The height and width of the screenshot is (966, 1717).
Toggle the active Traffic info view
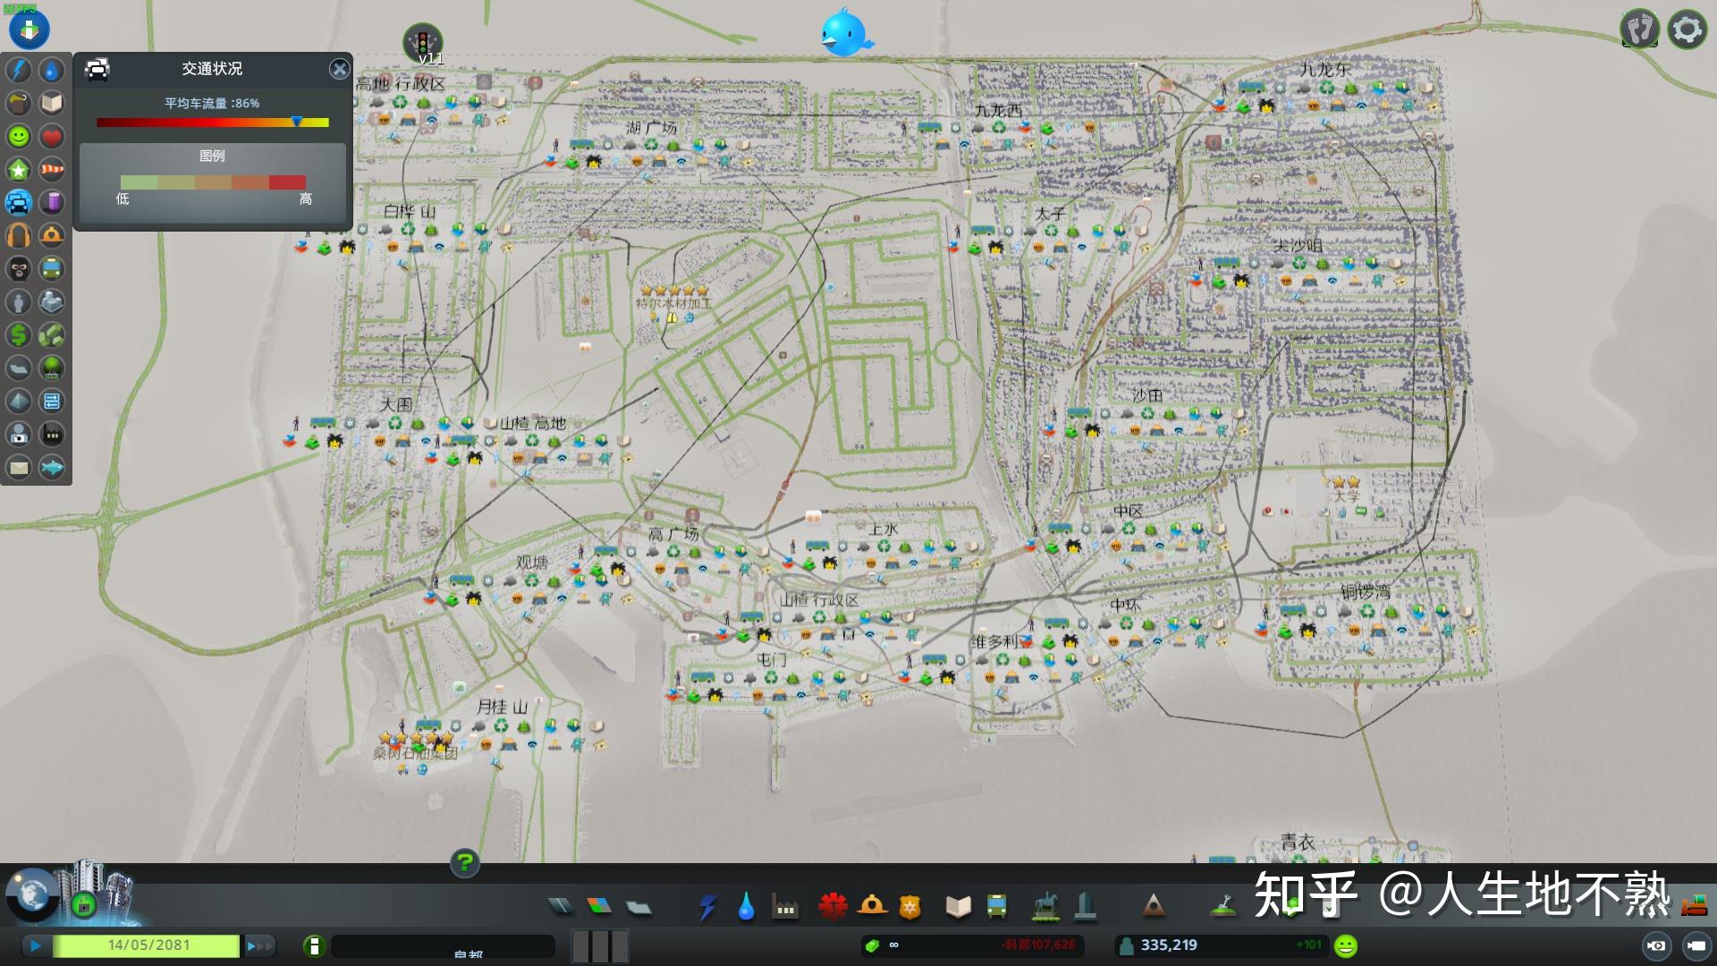tap(19, 202)
